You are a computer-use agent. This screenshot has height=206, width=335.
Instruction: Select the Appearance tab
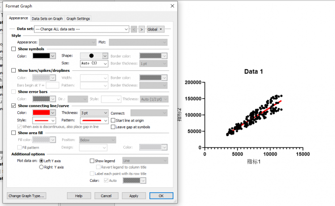(x=18, y=18)
